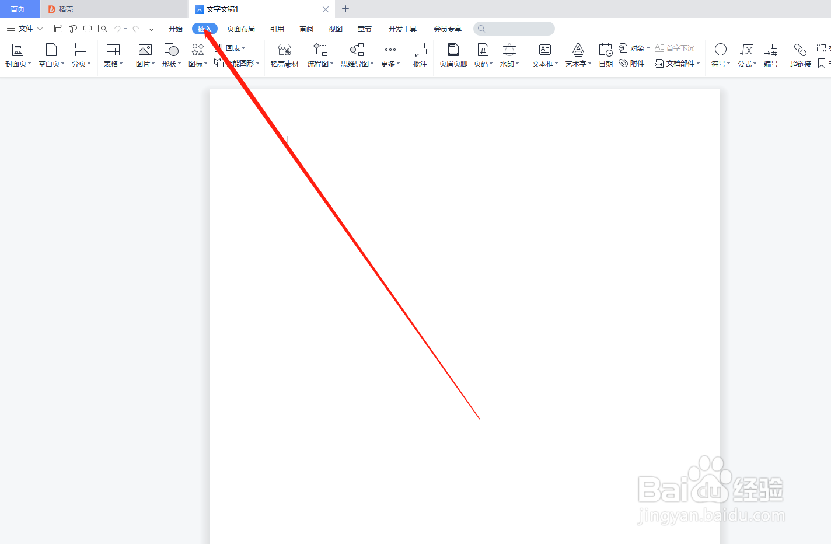Image resolution: width=831 pixels, height=544 pixels.
Task: Click the drop cap (首字下沉) option
Action: pyautogui.click(x=675, y=48)
